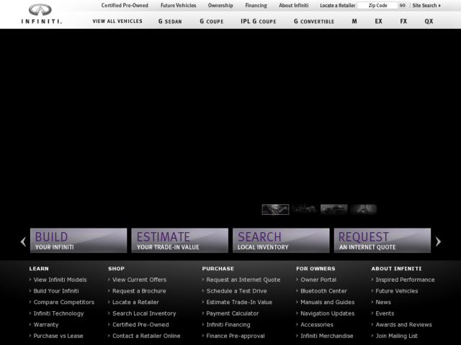Select the second slideshow thumbnail
461x345 pixels.
click(305, 209)
